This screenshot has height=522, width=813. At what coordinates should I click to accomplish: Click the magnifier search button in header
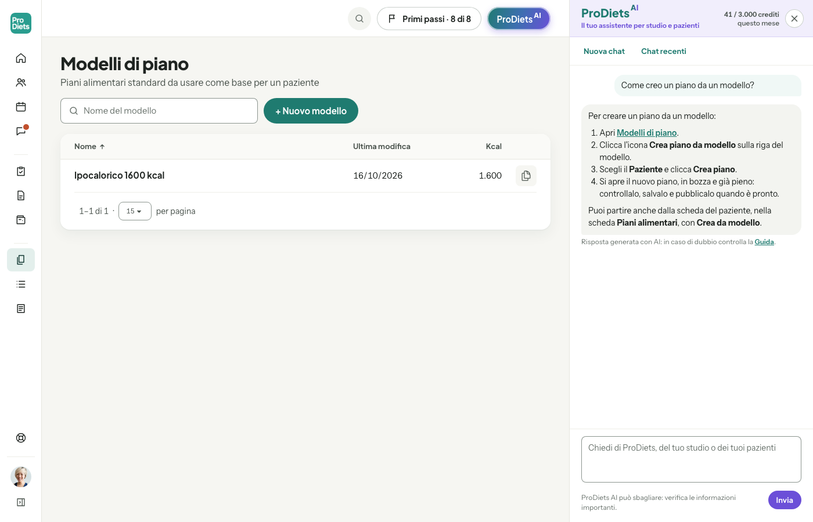359,19
